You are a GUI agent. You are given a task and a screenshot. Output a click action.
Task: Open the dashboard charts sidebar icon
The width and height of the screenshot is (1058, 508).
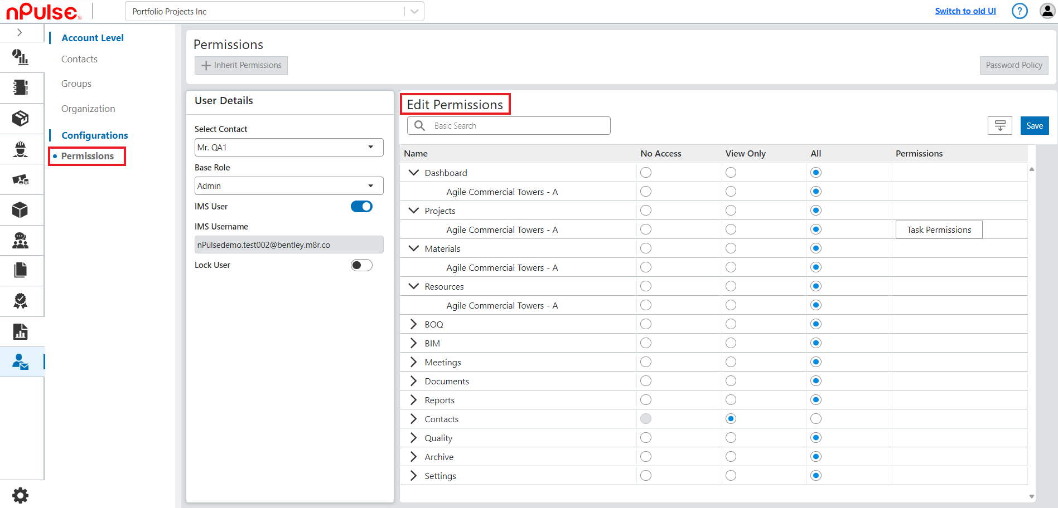(x=20, y=57)
